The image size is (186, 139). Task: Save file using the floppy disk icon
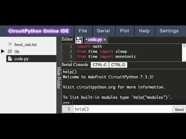click(x=79, y=40)
